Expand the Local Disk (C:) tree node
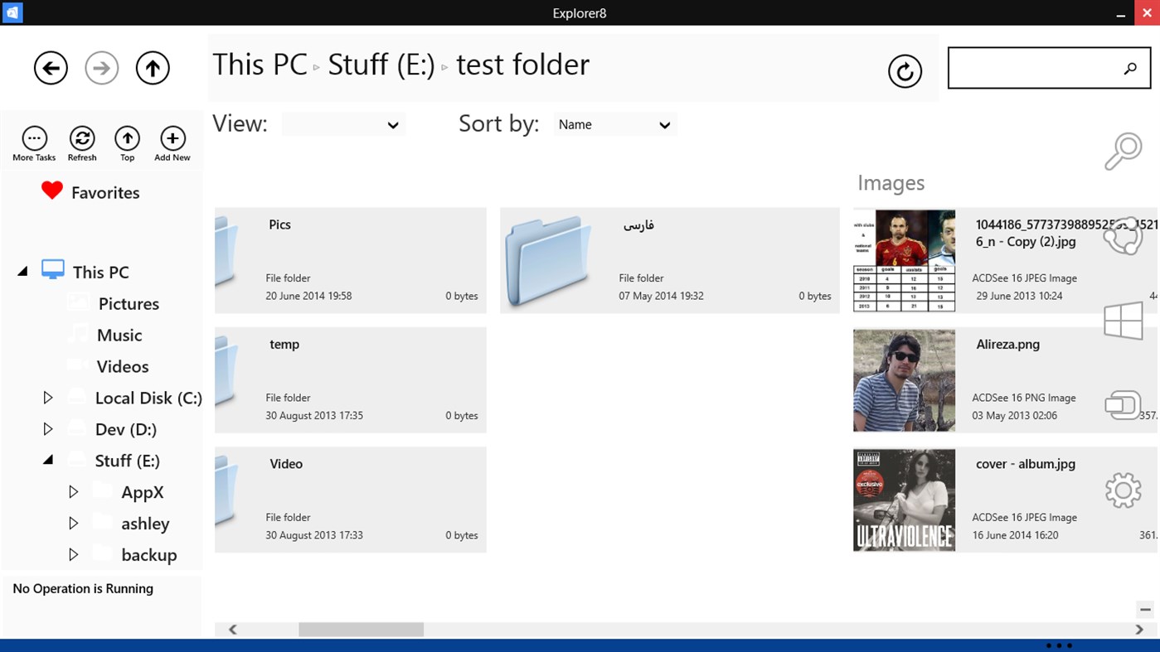Image resolution: width=1160 pixels, height=652 pixels. (48, 398)
